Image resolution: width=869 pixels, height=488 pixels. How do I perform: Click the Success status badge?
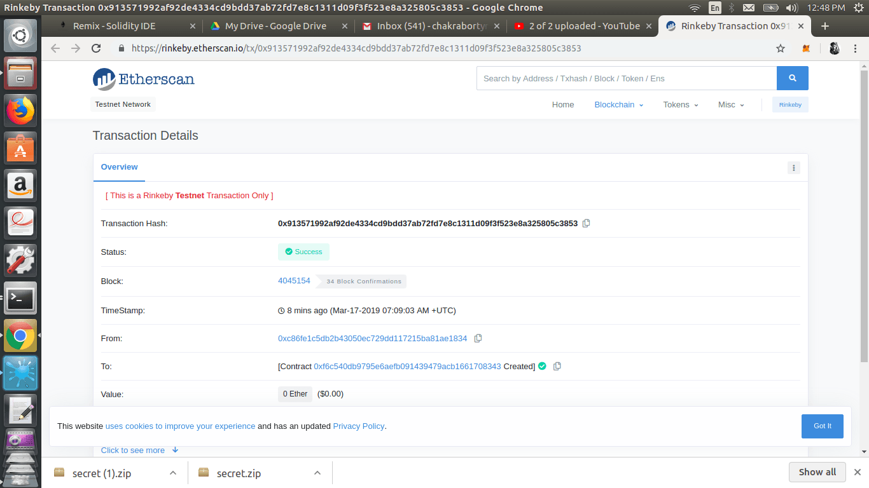click(x=303, y=252)
